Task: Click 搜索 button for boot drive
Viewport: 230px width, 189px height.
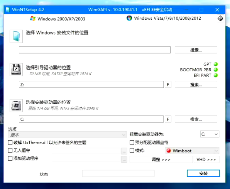Action: point(196,84)
